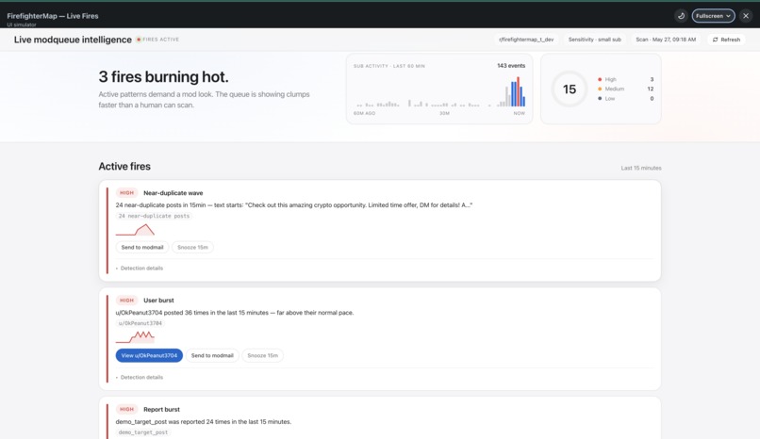This screenshot has height=439, width=760.
Task: Open the Sensitivity small sub chip
Action: coord(595,40)
